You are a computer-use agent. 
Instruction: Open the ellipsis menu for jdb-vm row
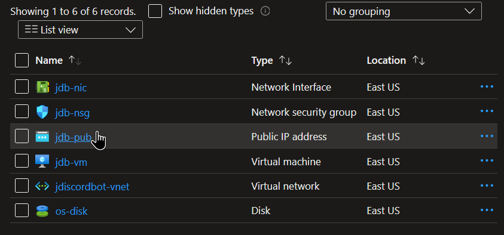pos(487,160)
